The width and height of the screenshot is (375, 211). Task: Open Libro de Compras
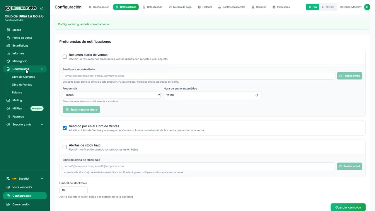tap(23, 77)
